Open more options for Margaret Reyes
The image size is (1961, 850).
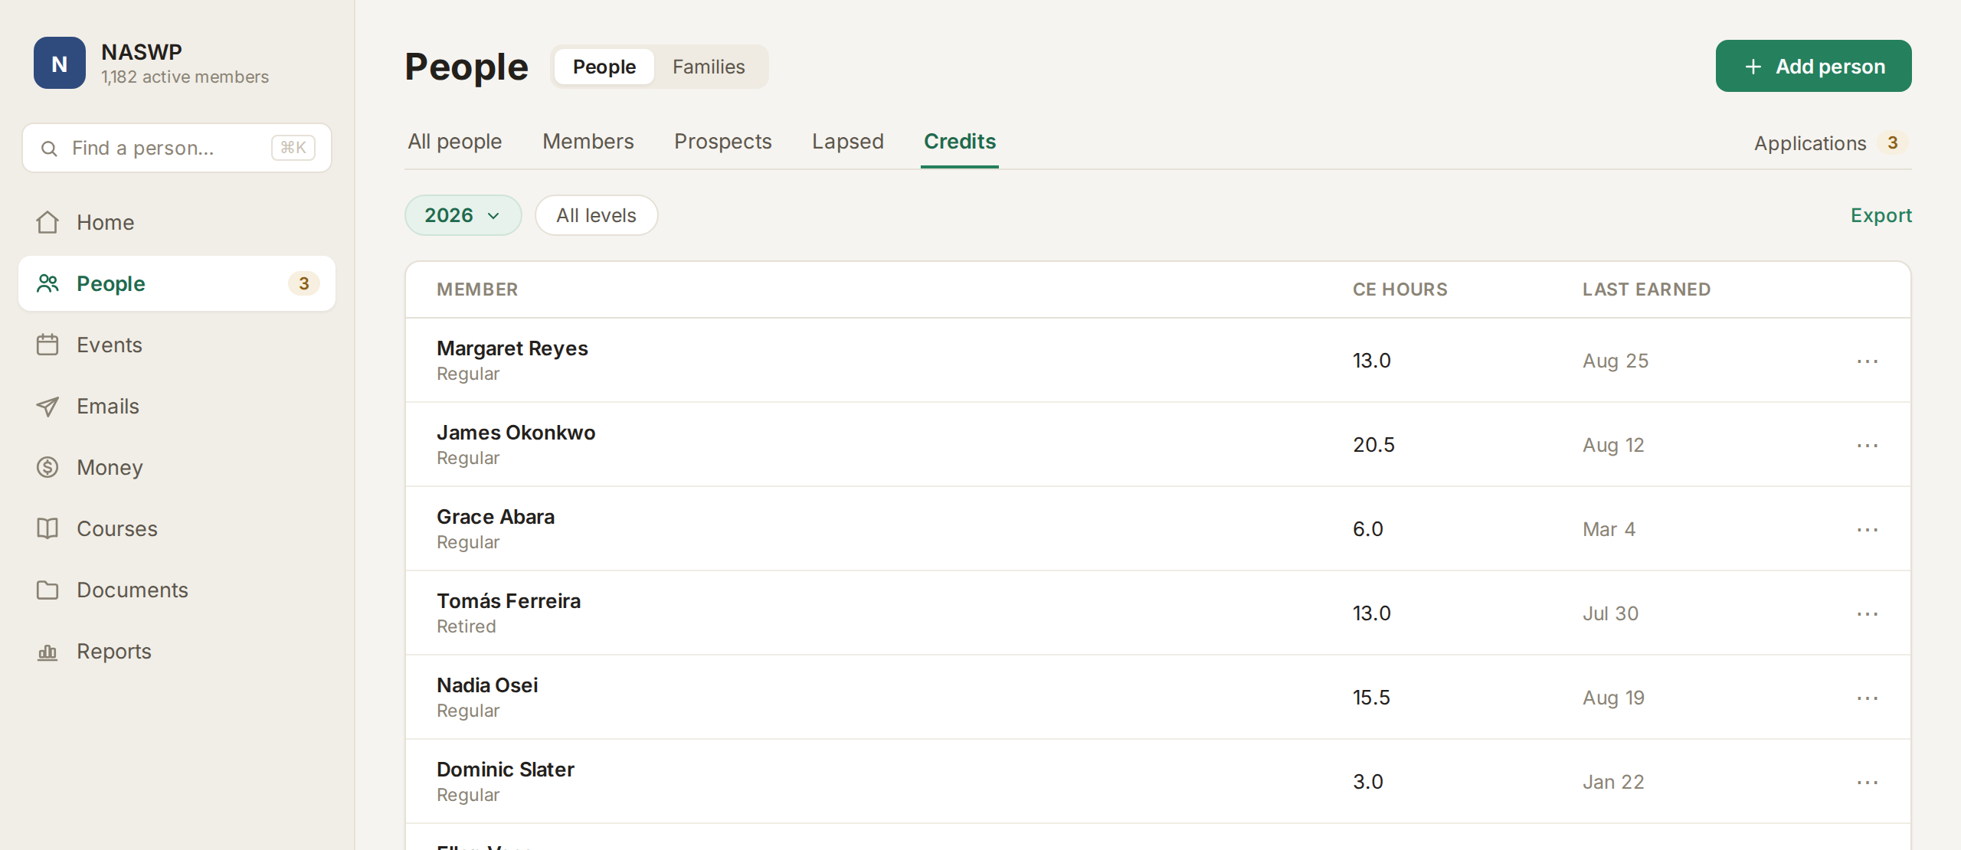tap(1868, 361)
